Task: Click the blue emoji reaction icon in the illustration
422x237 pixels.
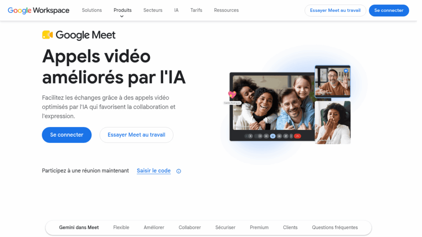Action: [273, 136]
